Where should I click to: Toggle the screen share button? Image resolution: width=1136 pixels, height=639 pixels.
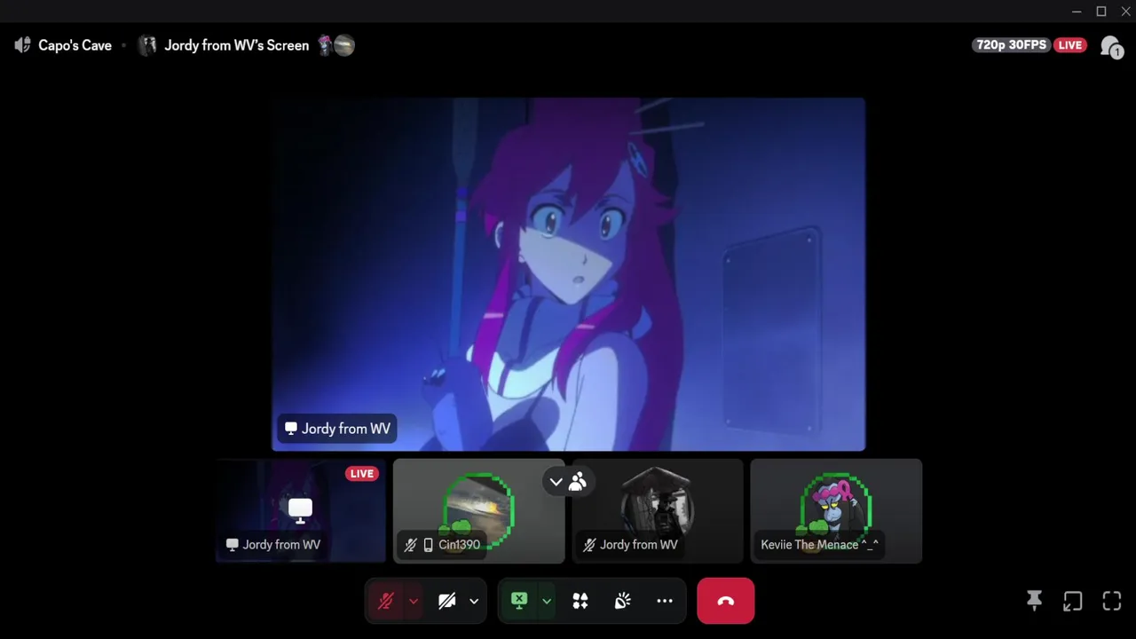pos(519,601)
